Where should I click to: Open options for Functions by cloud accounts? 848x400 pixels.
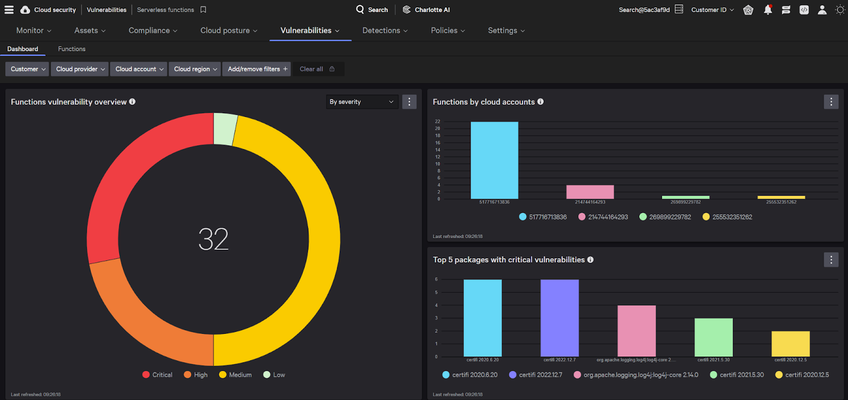coord(831,102)
